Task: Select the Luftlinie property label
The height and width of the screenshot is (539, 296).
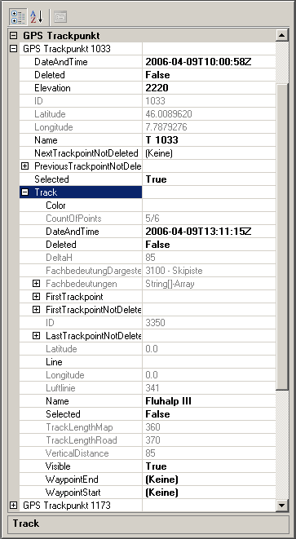Action: click(x=60, y=388)
